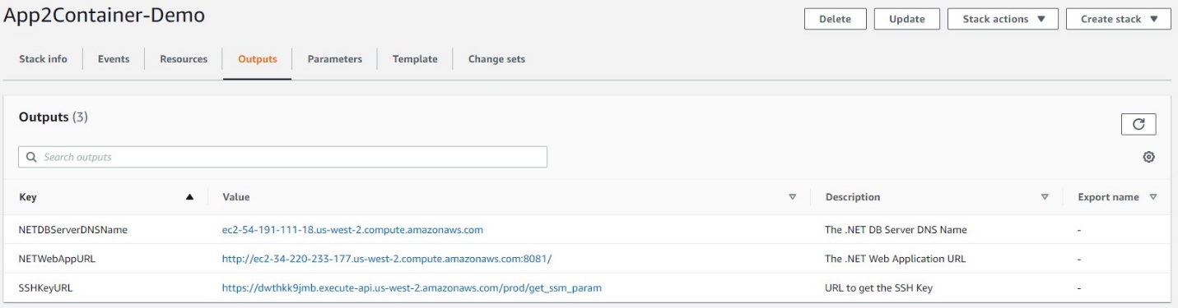The image size is (1178, 308).
Task: Open the NETDBServerDNSName ec2 DNS link
Action: [352, 230]
